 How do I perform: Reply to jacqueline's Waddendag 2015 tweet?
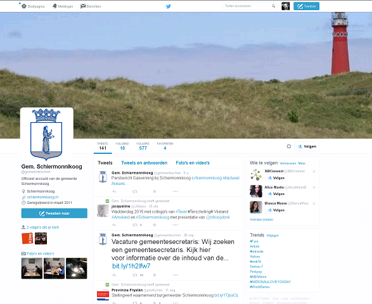point(114,225)
